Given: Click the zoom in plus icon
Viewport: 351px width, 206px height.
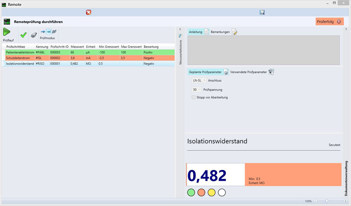Looking at the screenshot, I should 345,201.
